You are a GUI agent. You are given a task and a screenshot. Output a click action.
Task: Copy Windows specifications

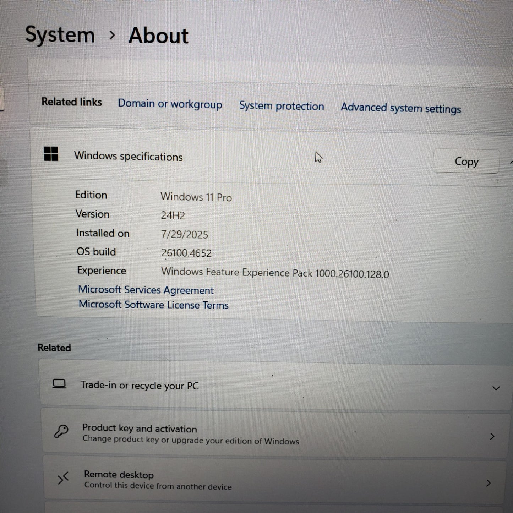(466, 162)
